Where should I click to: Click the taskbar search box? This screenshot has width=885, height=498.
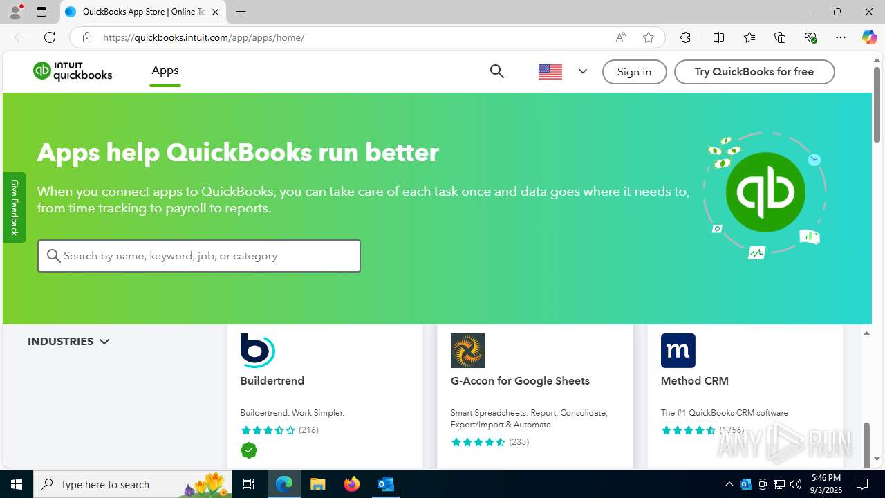(x=133, y=484)
